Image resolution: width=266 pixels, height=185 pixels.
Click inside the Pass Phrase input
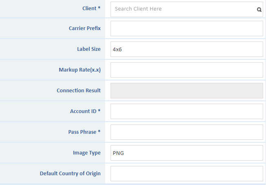[x=186, y=132]
